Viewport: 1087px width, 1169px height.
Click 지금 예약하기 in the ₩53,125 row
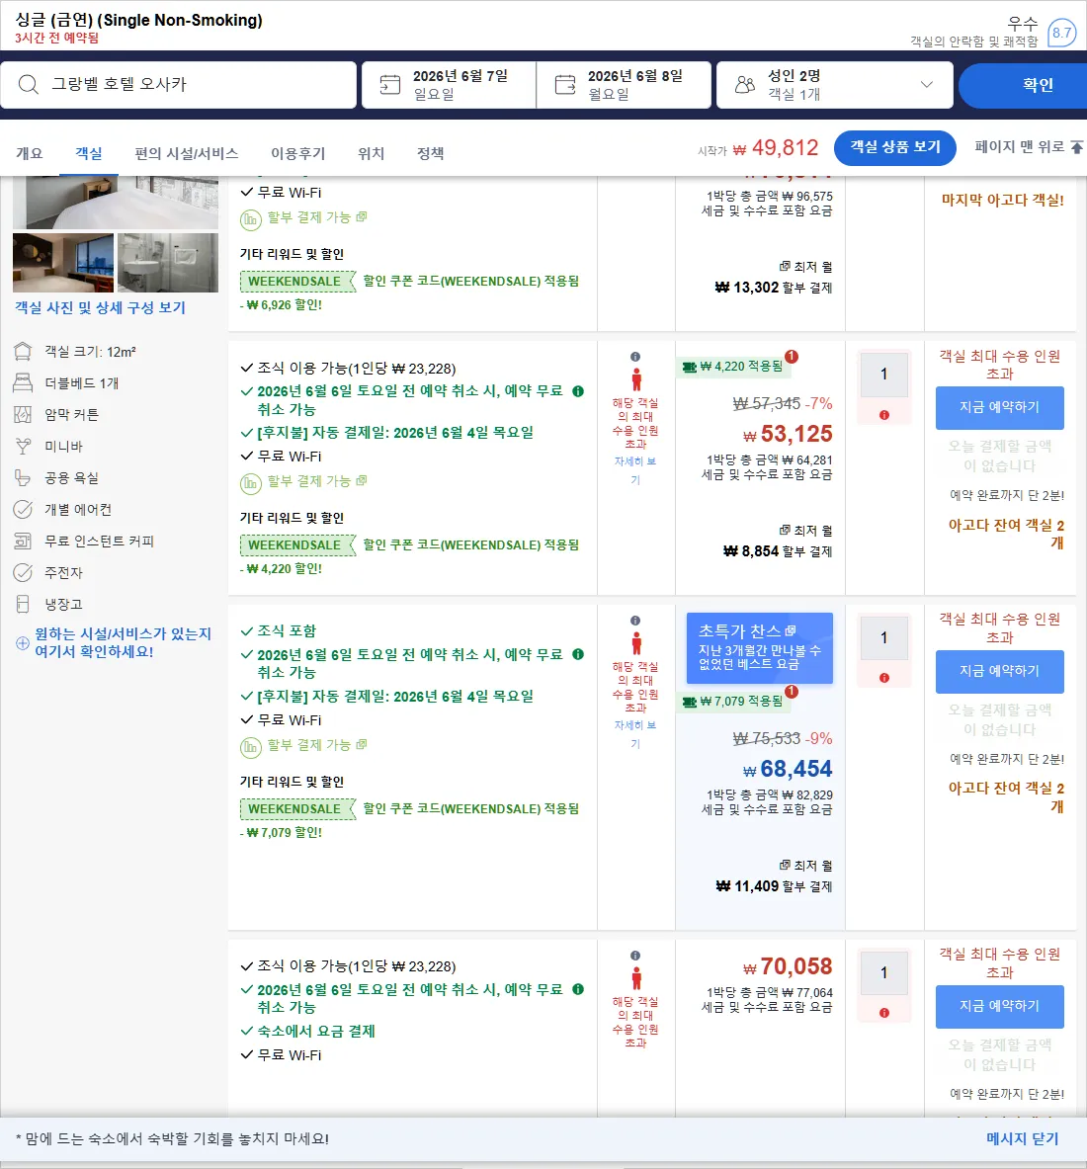coord(1000,407)
